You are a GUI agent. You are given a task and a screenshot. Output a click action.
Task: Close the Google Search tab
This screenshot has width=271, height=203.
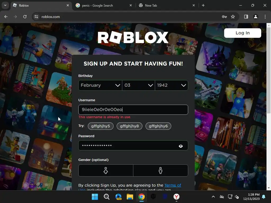coord(131,5)
